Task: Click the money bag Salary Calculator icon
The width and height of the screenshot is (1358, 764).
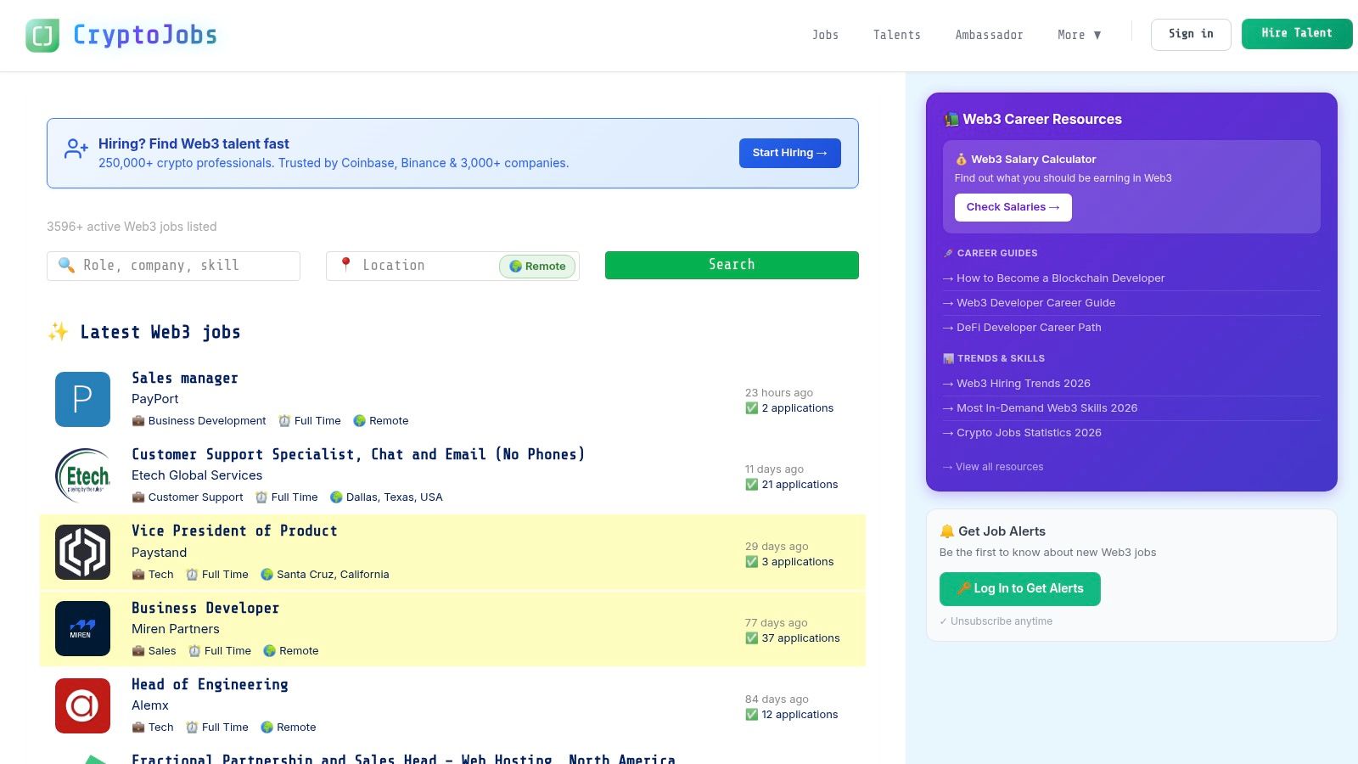Action: point(961,160)
